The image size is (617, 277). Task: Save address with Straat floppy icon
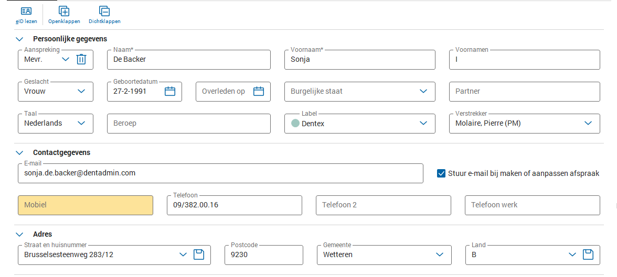coord(199,254)
